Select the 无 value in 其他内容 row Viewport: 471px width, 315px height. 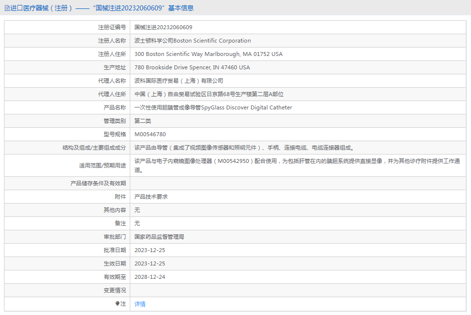click(137, 210)
